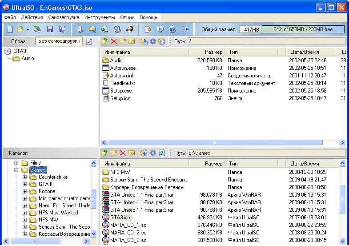Click the image path field showing /
This screenshot has height=246, width=349.
266,41
